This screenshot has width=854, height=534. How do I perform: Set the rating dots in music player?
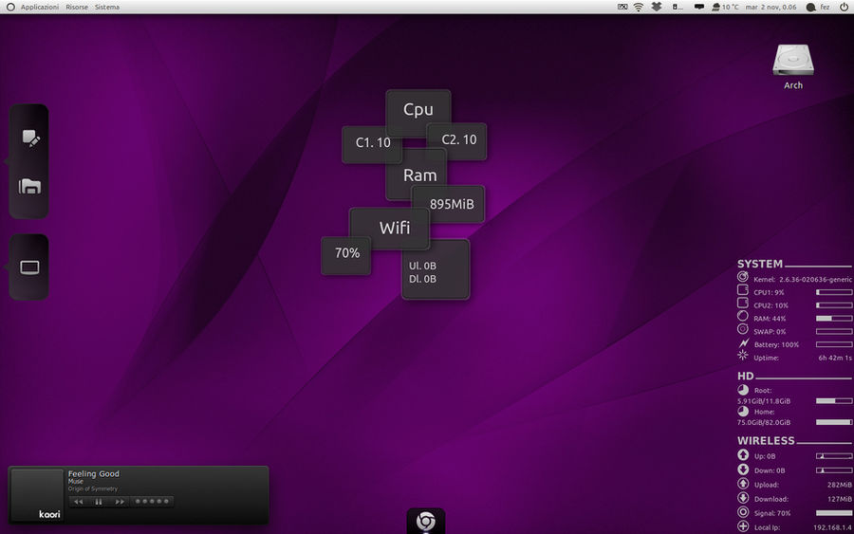point(152,502)
